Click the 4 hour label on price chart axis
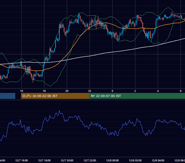This screenshot has height=163, width=185. [158, 91]
